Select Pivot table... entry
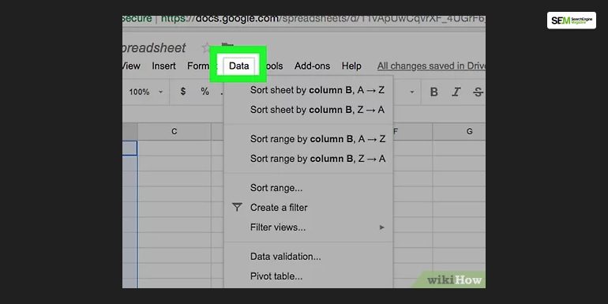 point(309,276)
